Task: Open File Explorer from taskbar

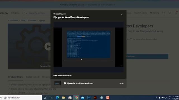Action: 64,97
